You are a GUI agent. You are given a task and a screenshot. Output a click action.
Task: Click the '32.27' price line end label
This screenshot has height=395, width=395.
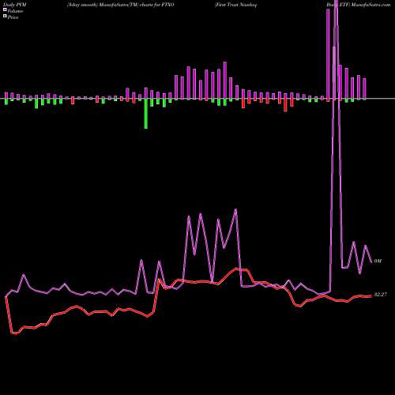coord(380,295)
